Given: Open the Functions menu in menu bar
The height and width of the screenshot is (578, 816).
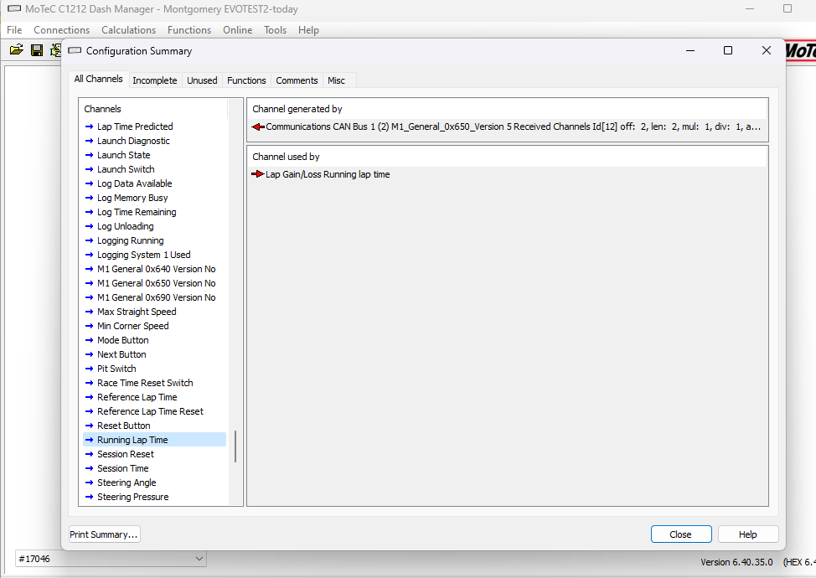Looking at the screenshot, I should [189, 30].
